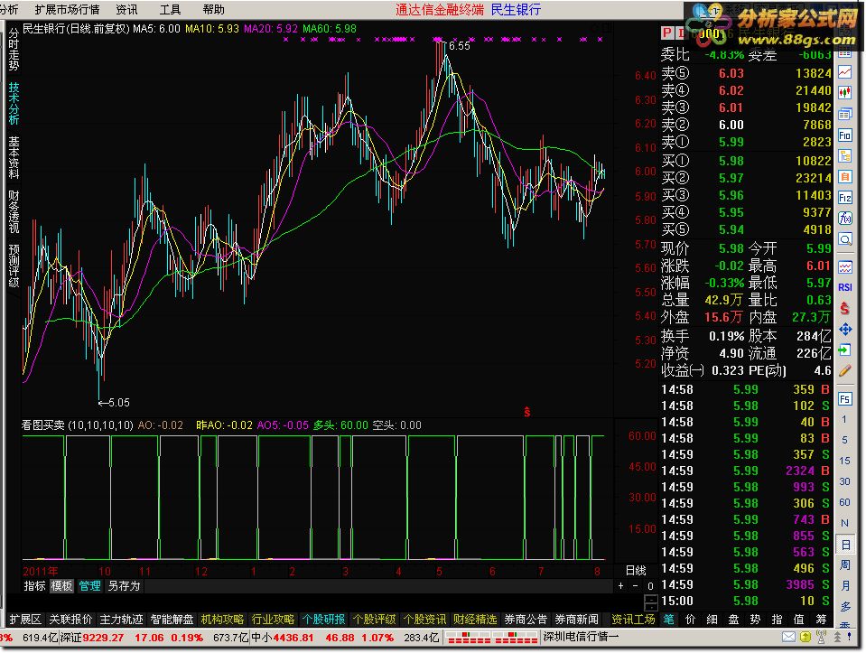Select the RSI indicator icon
Viewport: 866px width, 653px height.
coord(844,287)
